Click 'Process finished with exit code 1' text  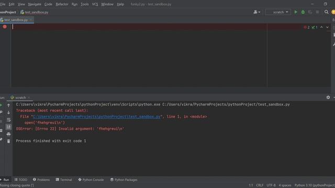(51, 141)
